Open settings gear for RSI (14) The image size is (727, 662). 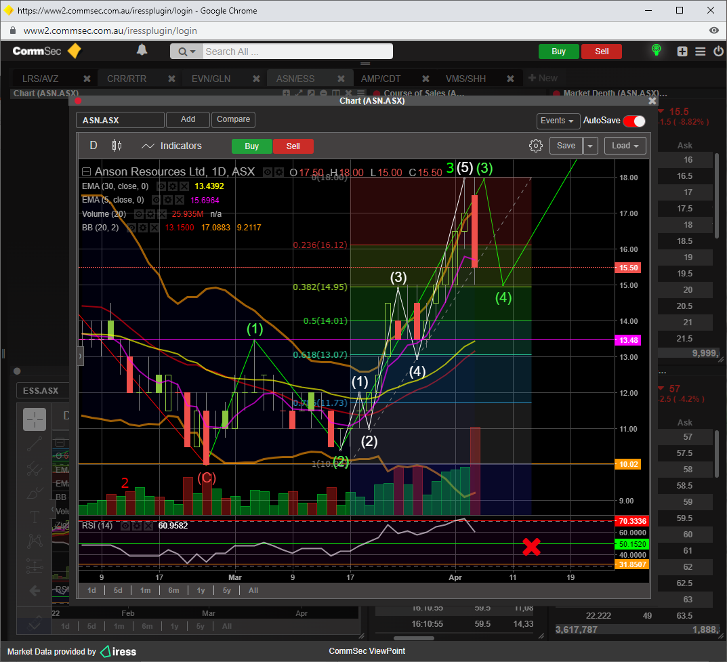point(137,526)
